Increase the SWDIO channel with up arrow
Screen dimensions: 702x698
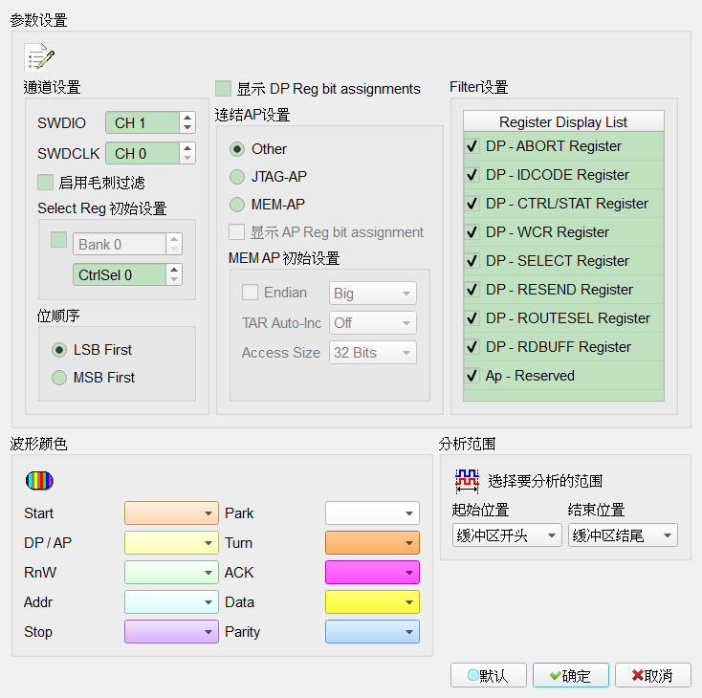tap(187, 118)
